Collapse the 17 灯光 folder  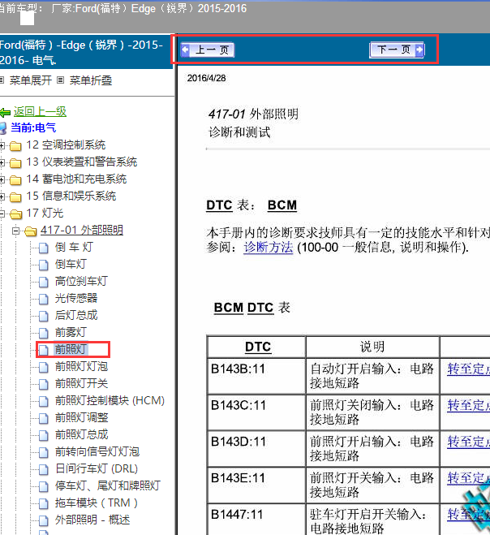[2, 214]
